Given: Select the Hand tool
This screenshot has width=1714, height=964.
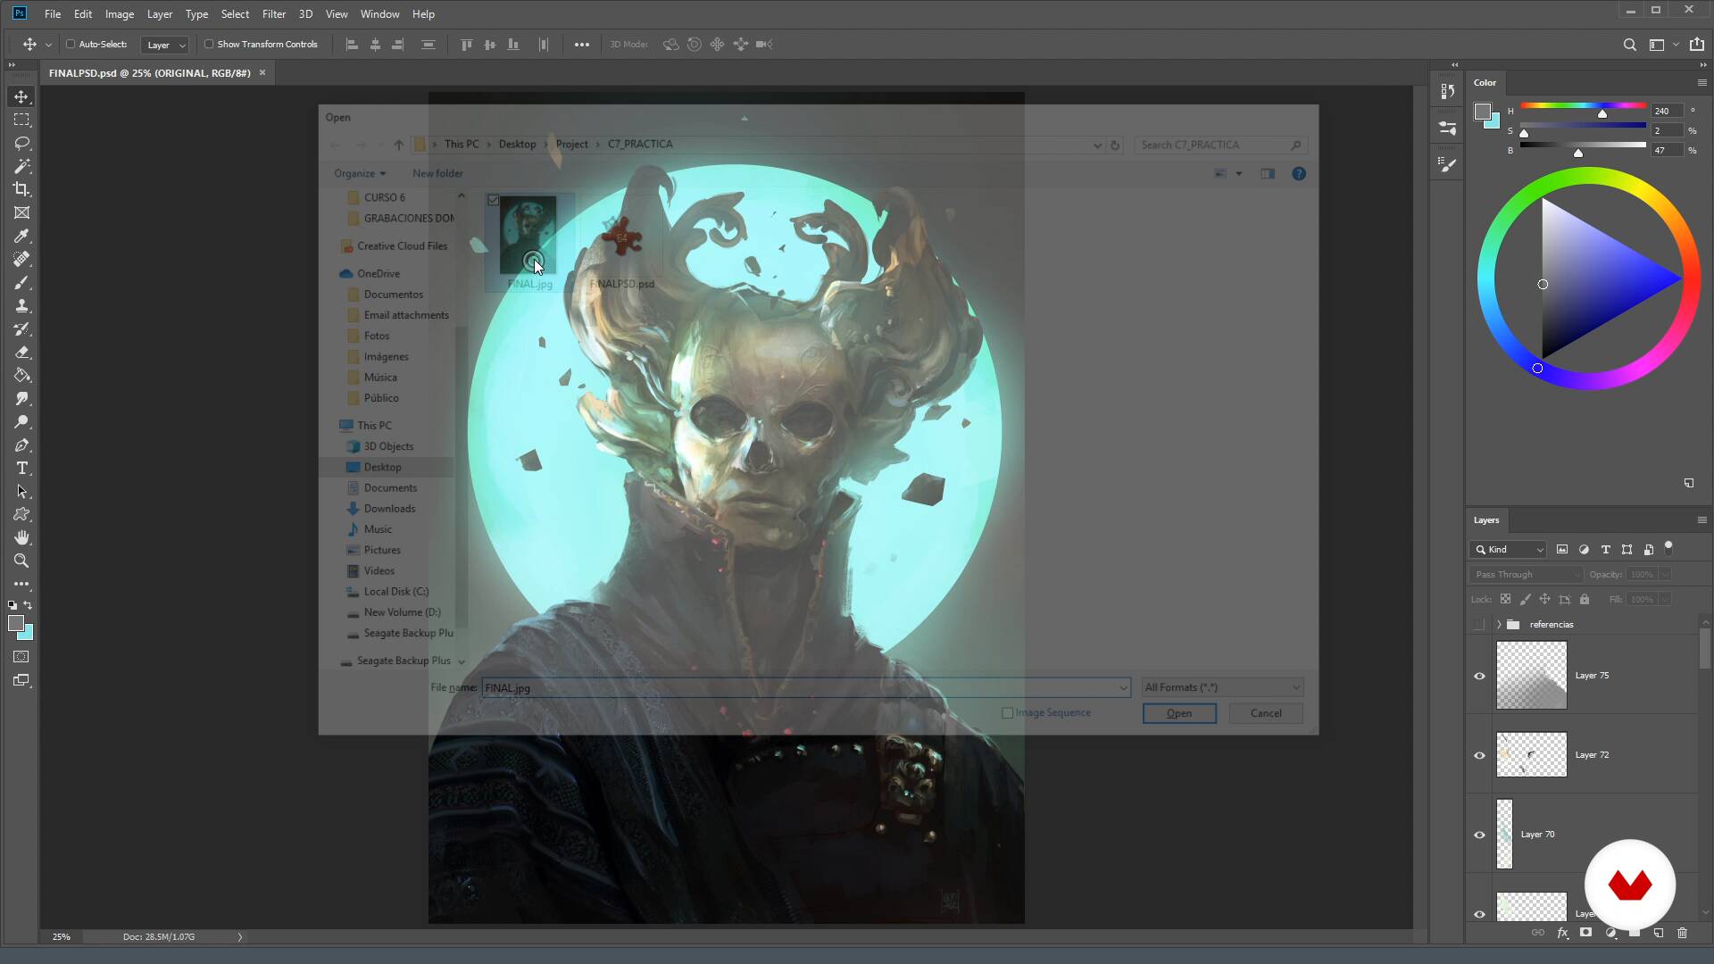Looking at the screenshot, I should [22, 537].
